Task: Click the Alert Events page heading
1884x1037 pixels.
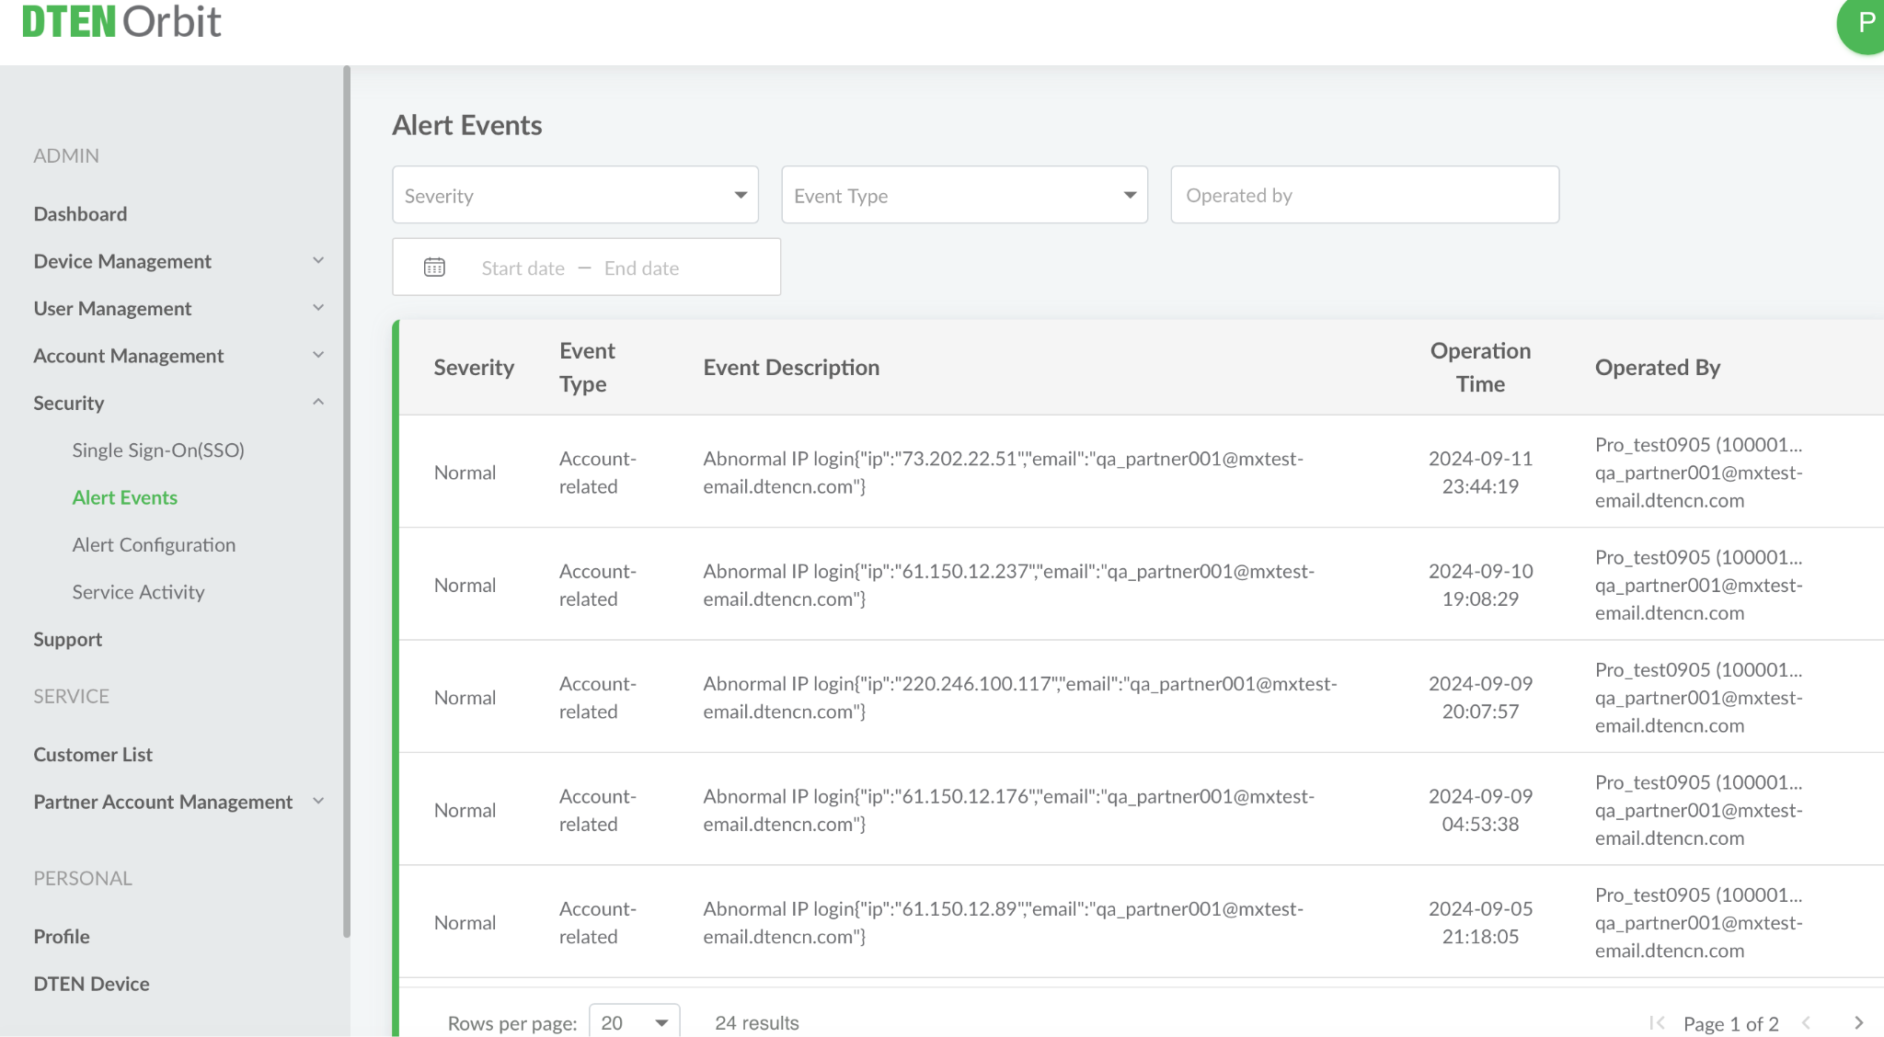Action: [467, 125]
